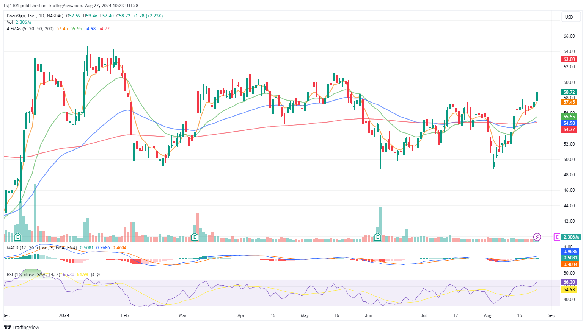Click the 50.00 price scale tick

(569, 160)
